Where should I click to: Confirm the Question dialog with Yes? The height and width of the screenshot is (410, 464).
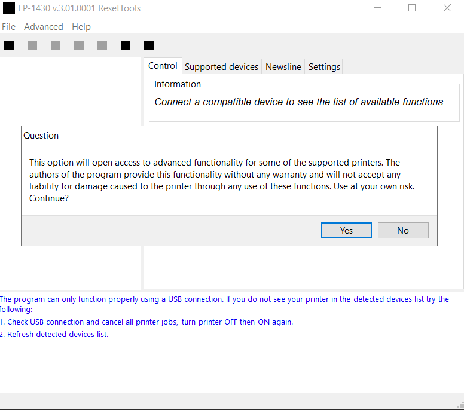coord(346,231)
